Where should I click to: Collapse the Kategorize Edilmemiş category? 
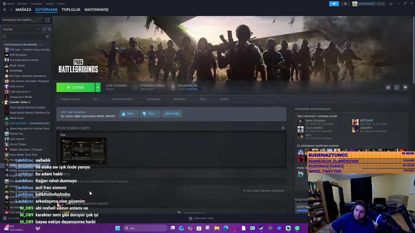pos(3,45)
